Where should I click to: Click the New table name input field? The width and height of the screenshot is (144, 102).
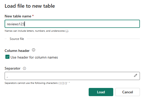(72, 24)
